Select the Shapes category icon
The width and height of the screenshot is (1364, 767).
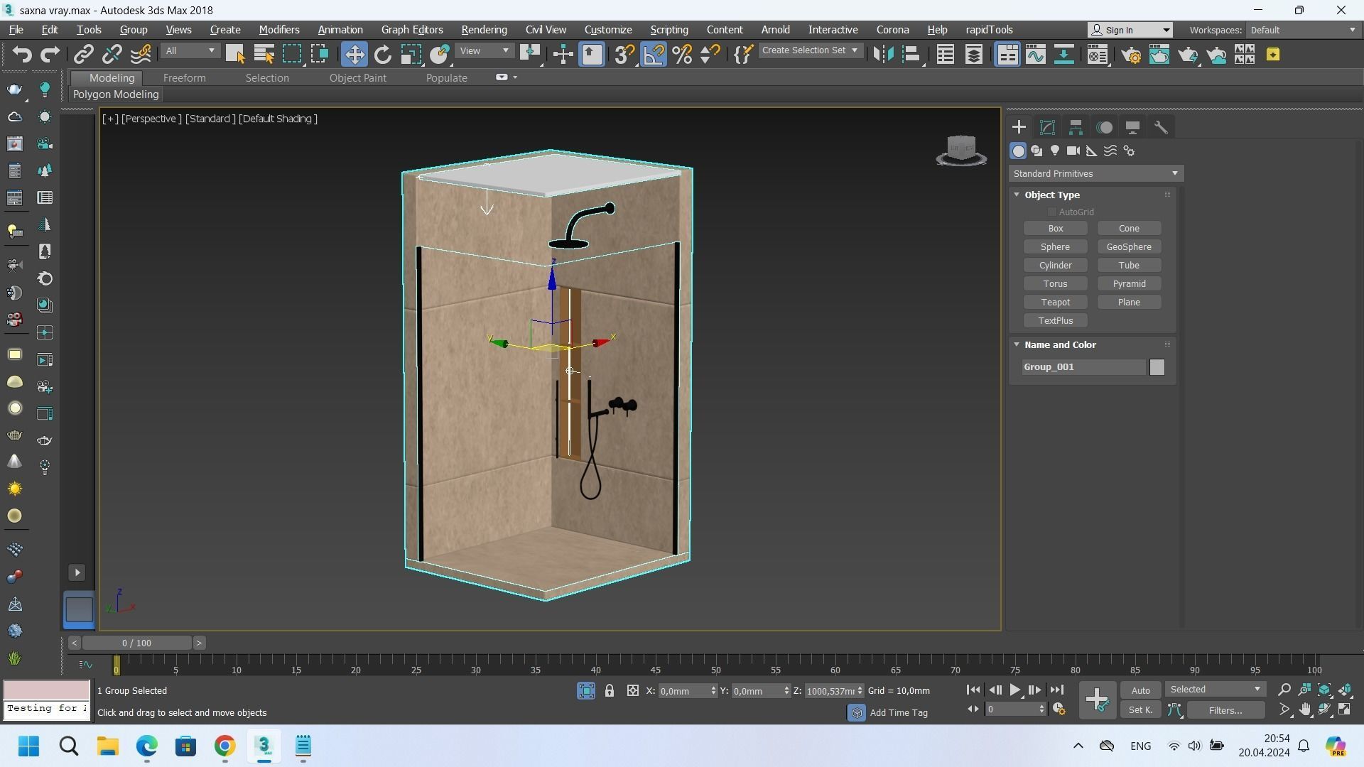click(1036, 151)
